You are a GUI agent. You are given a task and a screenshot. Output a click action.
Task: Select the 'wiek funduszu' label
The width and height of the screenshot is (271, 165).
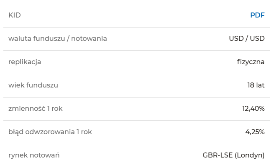pos(33,85)
